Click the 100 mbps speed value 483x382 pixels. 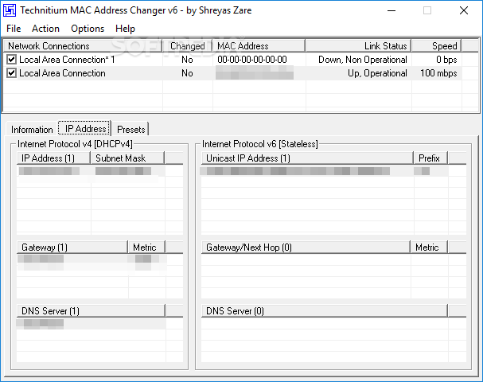[438, 73]
